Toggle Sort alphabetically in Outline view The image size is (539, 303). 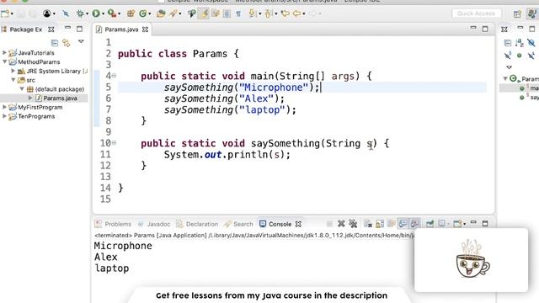pos(520,43)
